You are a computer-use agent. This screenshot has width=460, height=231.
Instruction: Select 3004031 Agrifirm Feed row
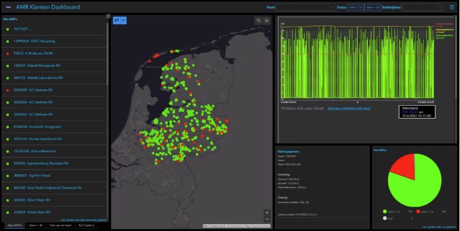click(x=54, y=176)
